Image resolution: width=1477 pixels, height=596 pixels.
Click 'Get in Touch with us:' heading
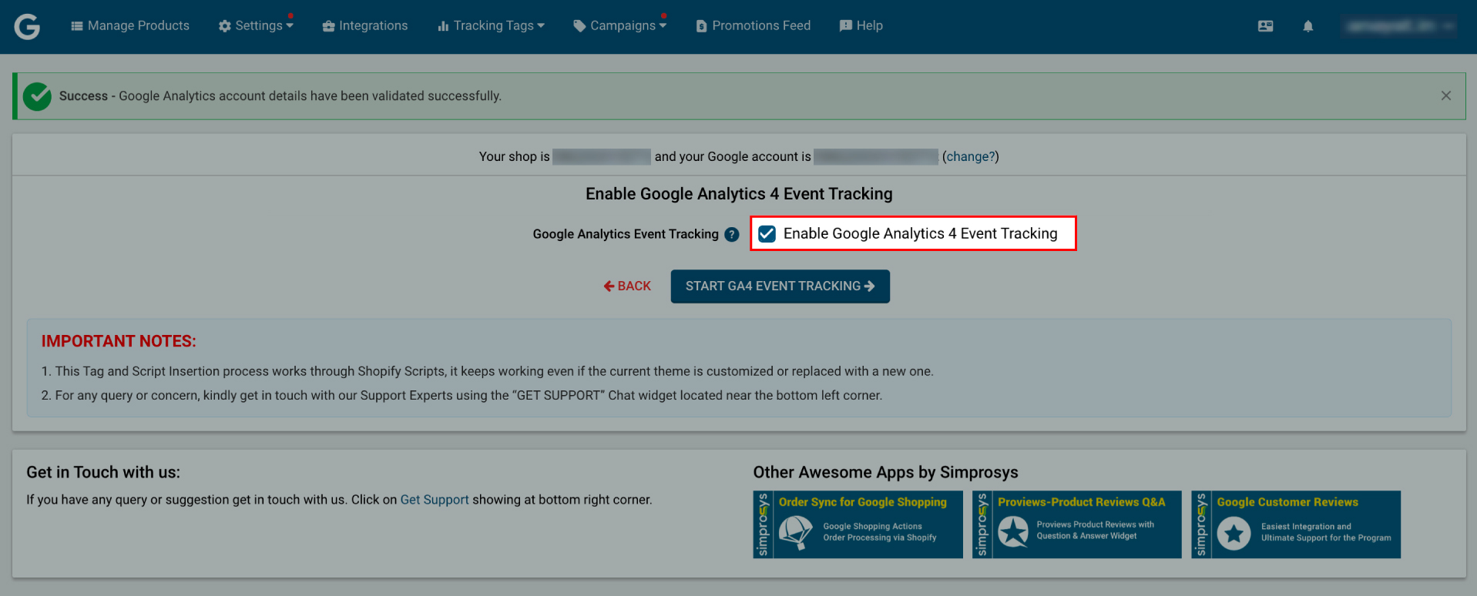[x=103, y=472]
